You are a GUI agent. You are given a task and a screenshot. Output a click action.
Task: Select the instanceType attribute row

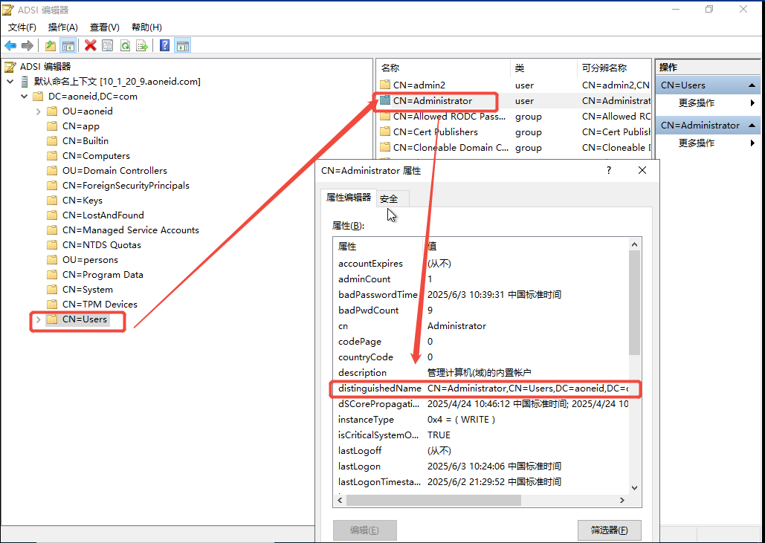point(481,419)
